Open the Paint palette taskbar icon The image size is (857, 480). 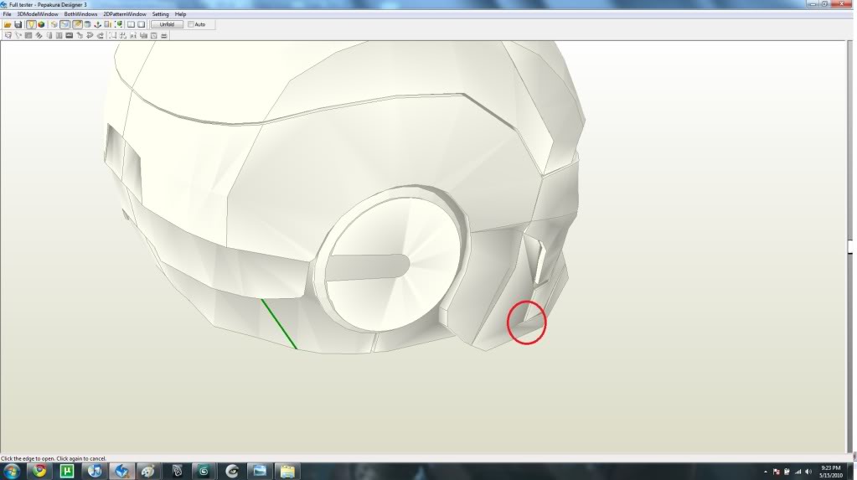click(148, 471)
